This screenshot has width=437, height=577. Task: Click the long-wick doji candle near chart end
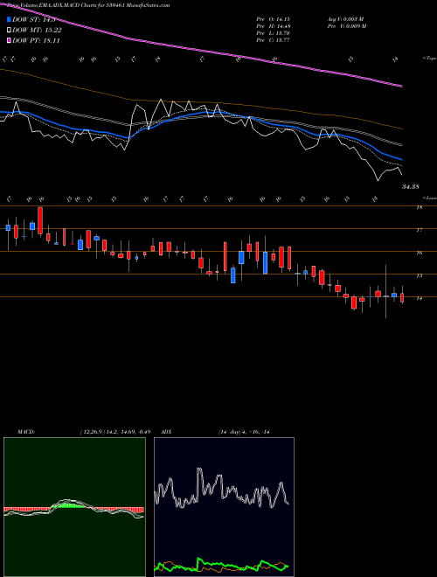click(x=385, y=291)
